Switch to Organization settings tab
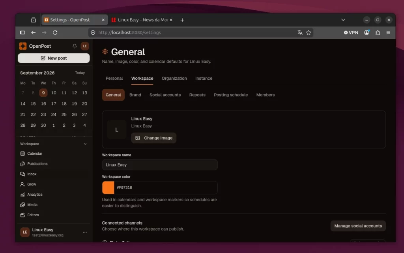 coord(174,78)
